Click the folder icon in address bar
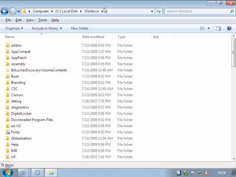The width and height of the screenshot is (236, 177). [24, 11]
